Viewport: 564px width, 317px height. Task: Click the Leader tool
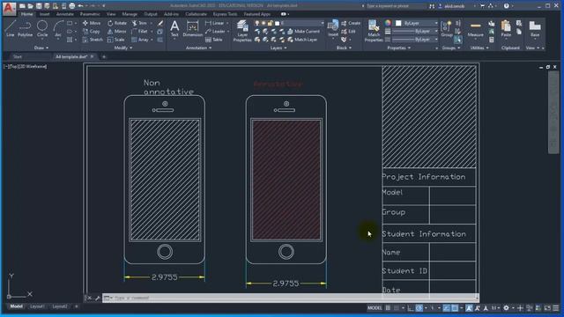click(215, 32)
